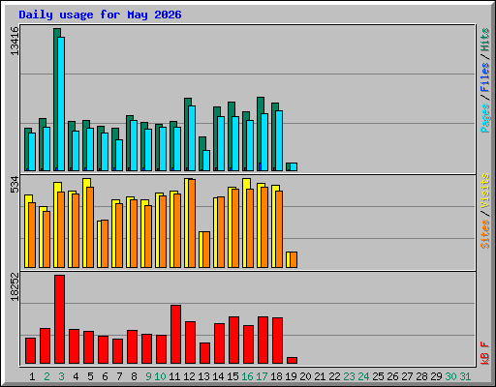Click the orange sites bar for day 12

tap(192, 223)
